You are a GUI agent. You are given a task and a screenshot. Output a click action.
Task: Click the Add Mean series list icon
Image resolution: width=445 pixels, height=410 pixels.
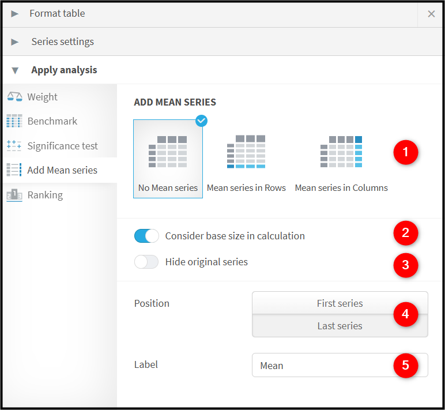point(14,170)
